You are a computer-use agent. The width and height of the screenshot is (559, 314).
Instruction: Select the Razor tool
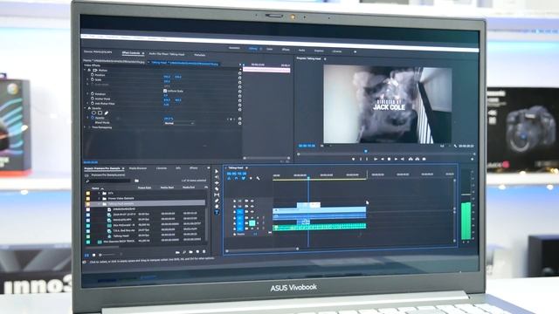tap(217, 189)
